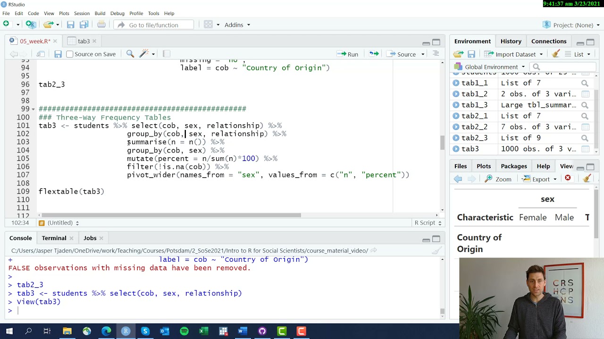
Task: View tab3 data table icon
Action: 585,149
